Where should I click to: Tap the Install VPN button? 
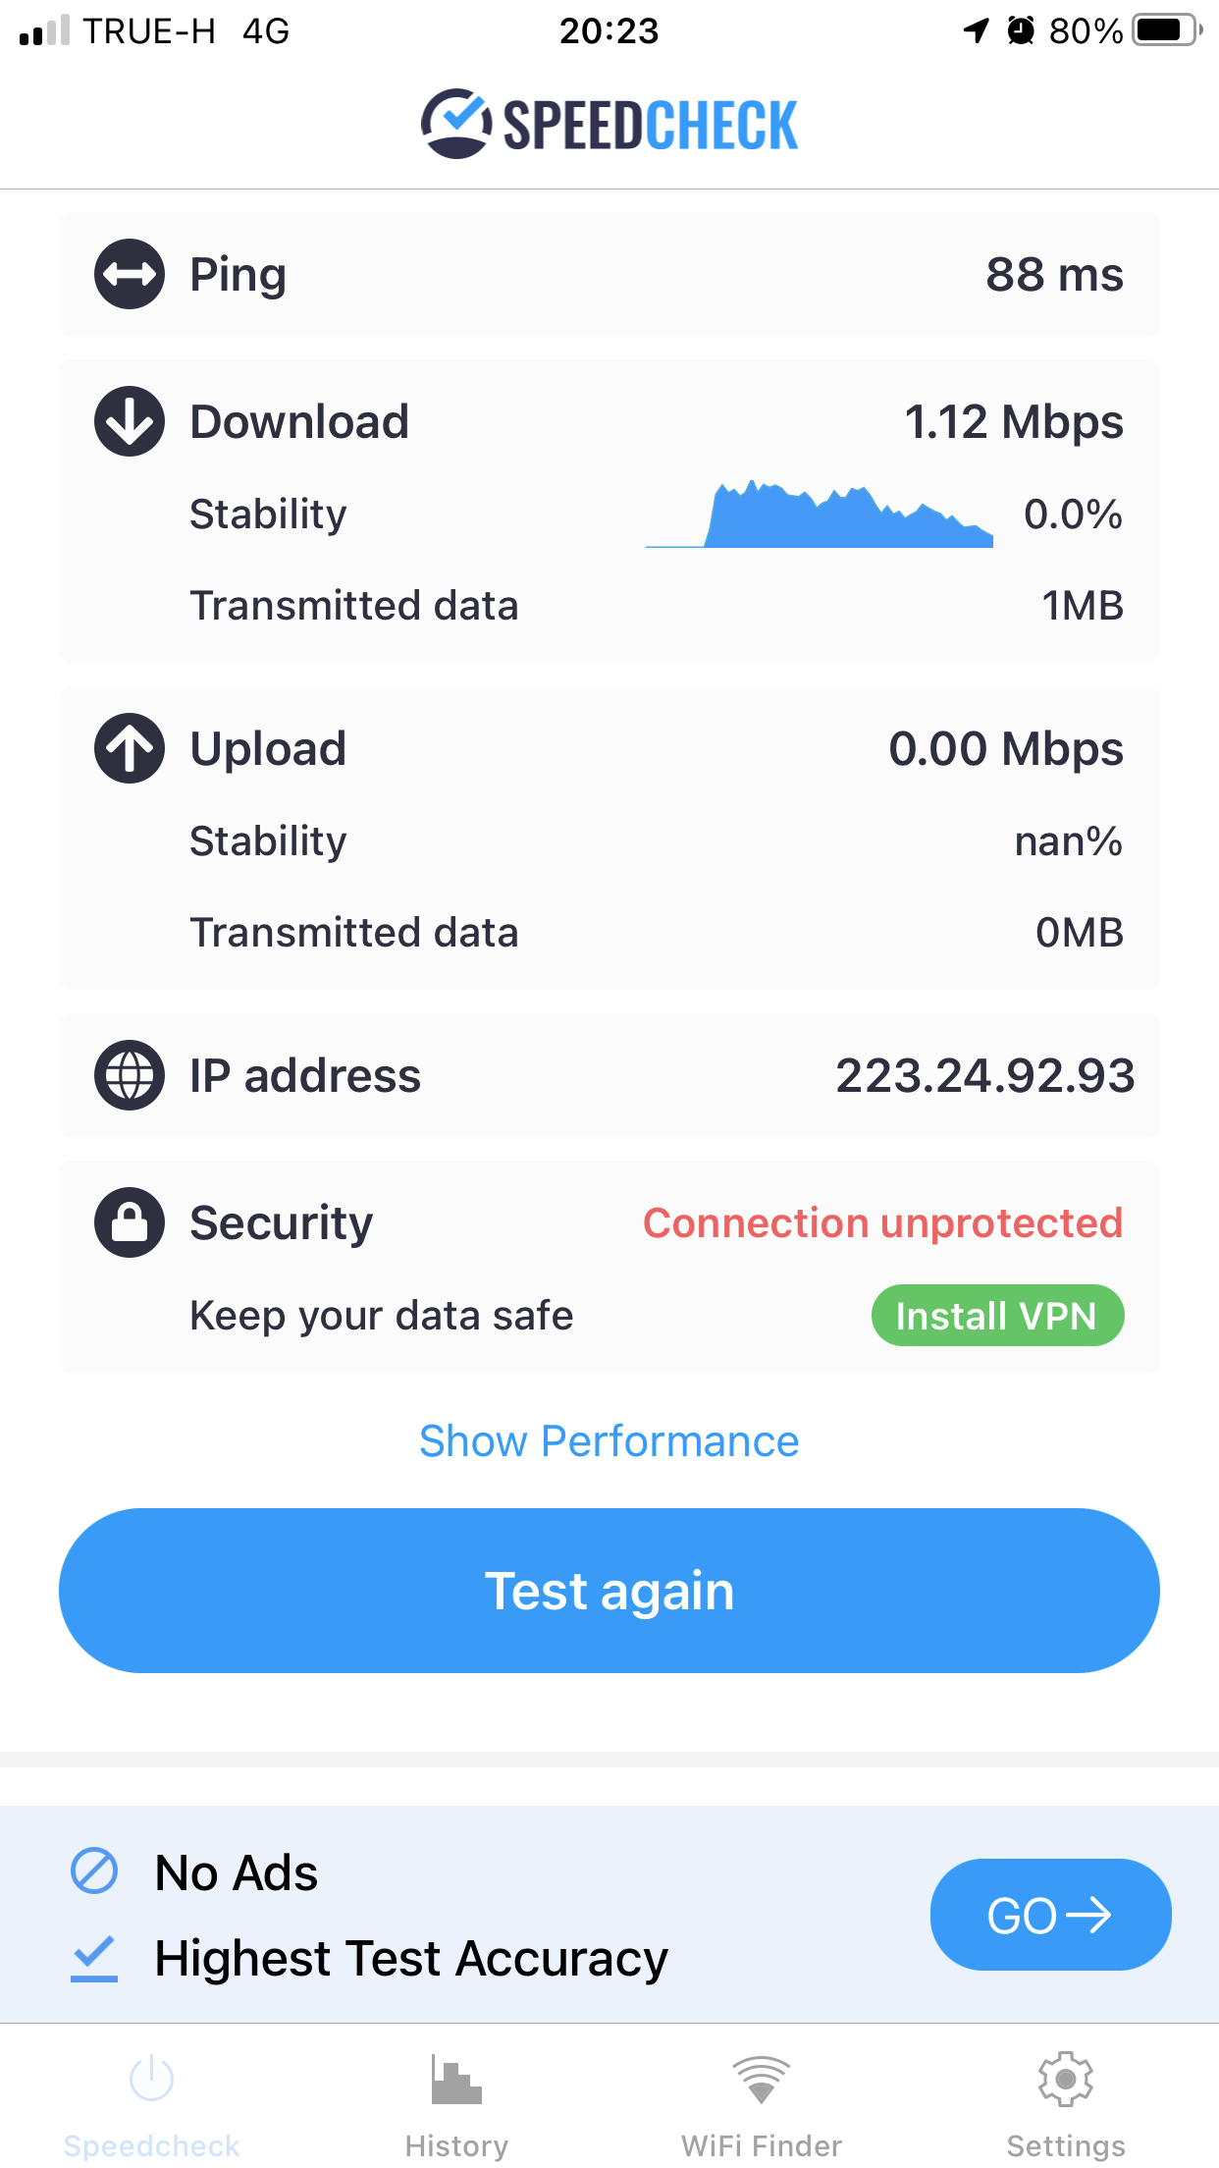997,1316
